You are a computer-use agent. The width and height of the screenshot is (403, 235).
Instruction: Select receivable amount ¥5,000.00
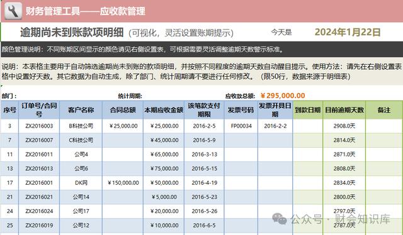coord(164,197)
